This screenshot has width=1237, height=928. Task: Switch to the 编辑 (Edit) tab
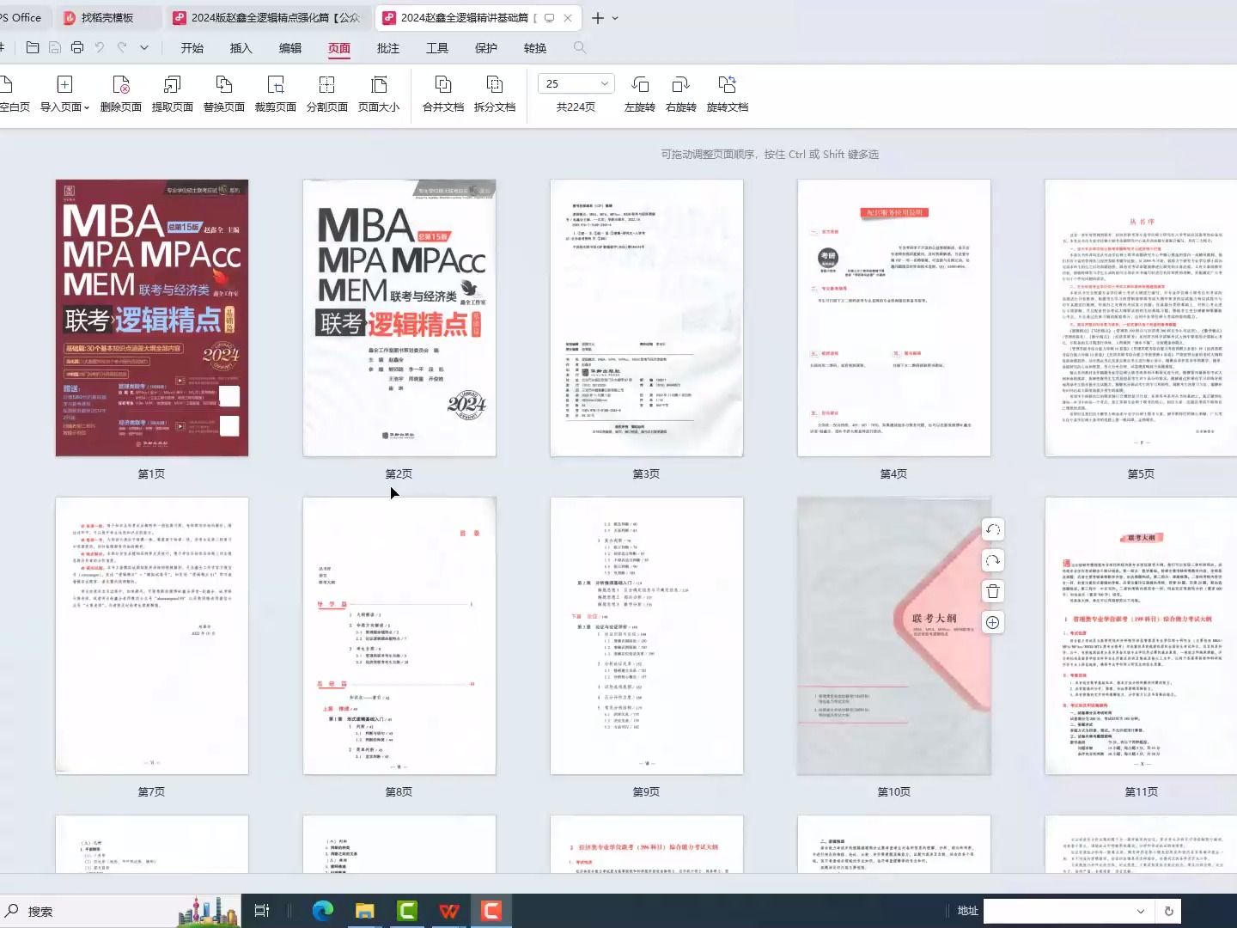tap(290, 48)
